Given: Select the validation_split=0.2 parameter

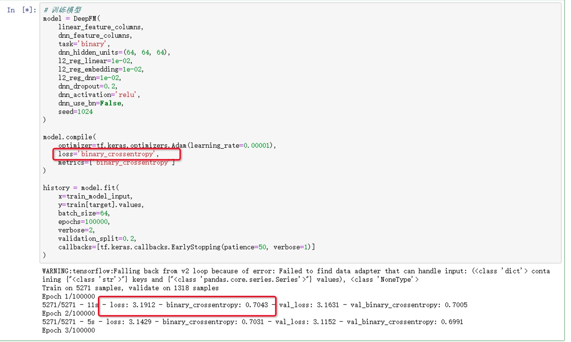Looking at the screenshot, I should point(96,239).
